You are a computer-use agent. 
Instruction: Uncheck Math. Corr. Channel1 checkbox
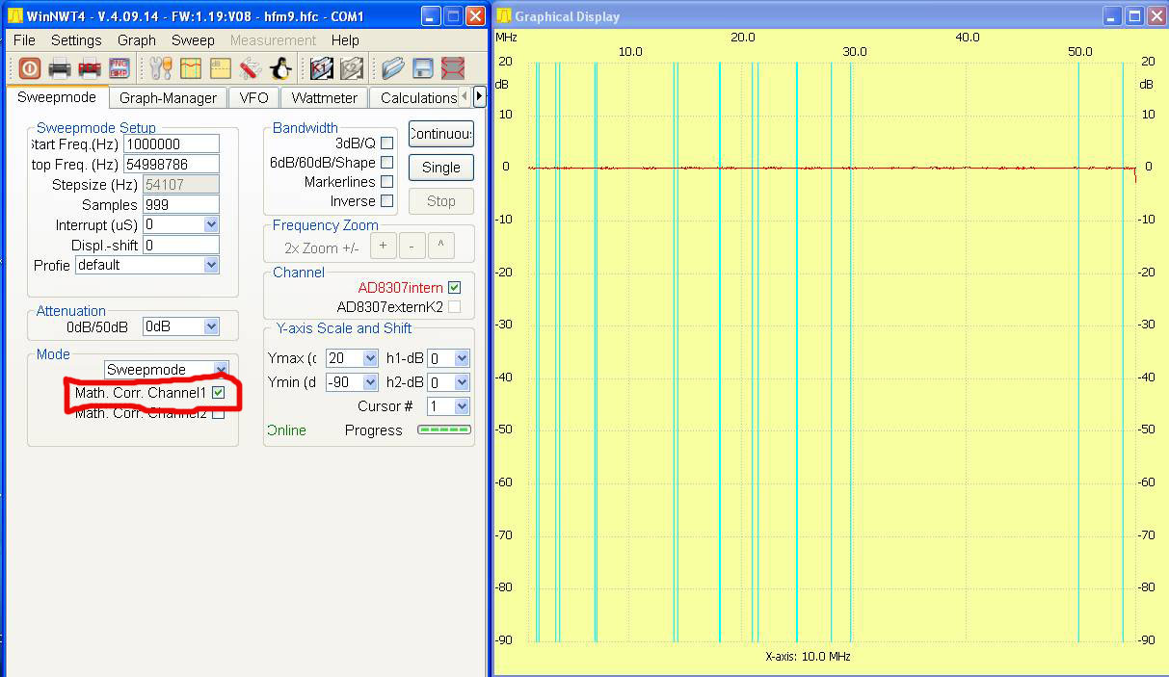point(219,393)
